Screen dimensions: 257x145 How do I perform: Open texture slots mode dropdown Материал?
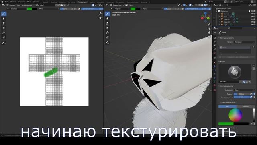pyautogui.click(x=244, y=42)
